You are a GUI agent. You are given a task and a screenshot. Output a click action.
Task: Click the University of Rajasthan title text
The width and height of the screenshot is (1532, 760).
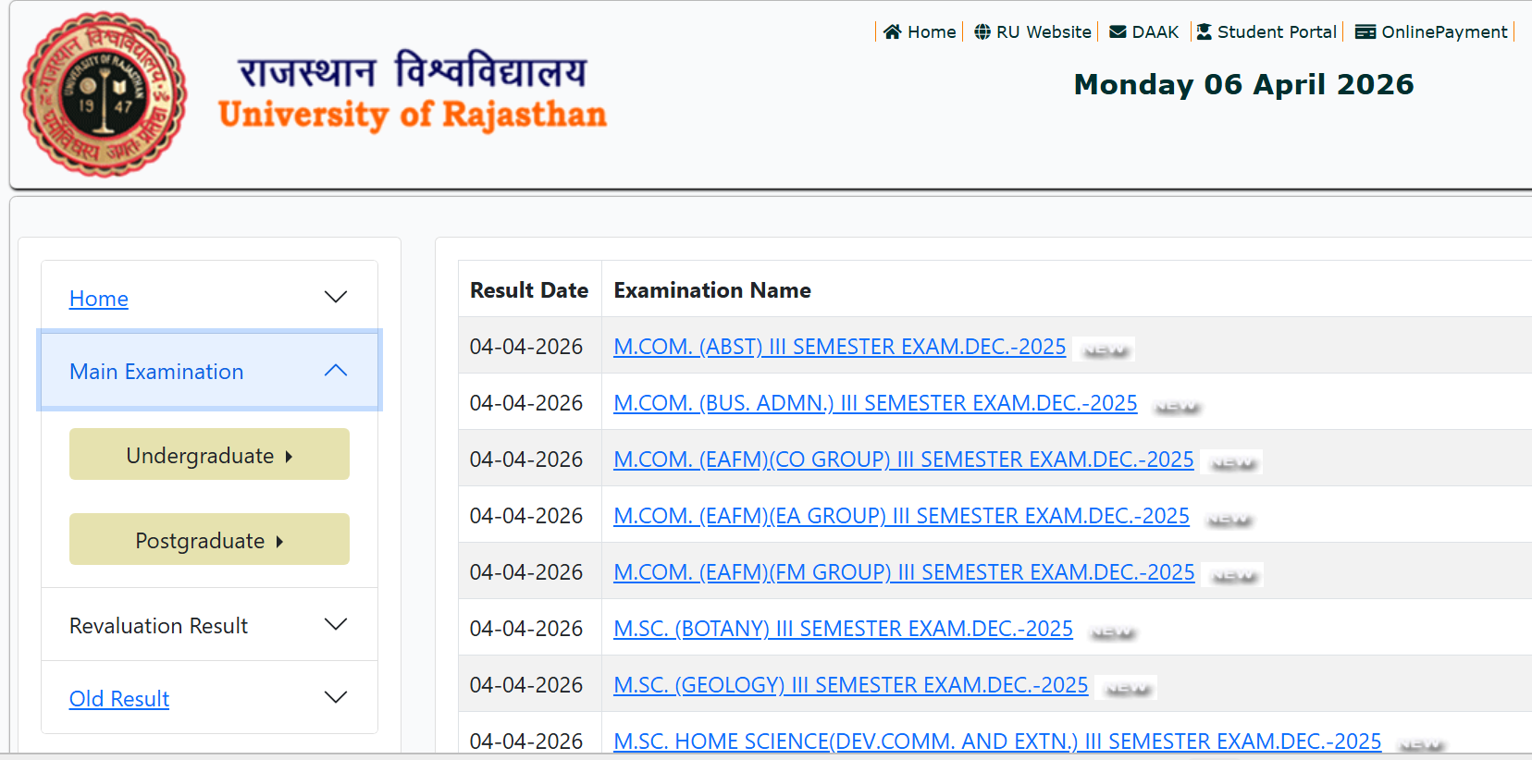[x=413, y=115]
